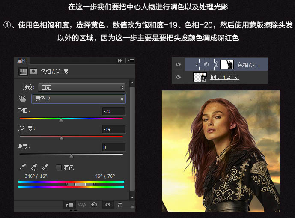
Task: Click the scrollbar up arrow in Properties
Action: (x=132, y=83)
